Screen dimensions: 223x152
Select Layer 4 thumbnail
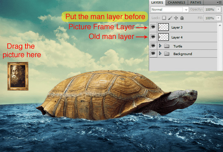[x=163, y=37]
